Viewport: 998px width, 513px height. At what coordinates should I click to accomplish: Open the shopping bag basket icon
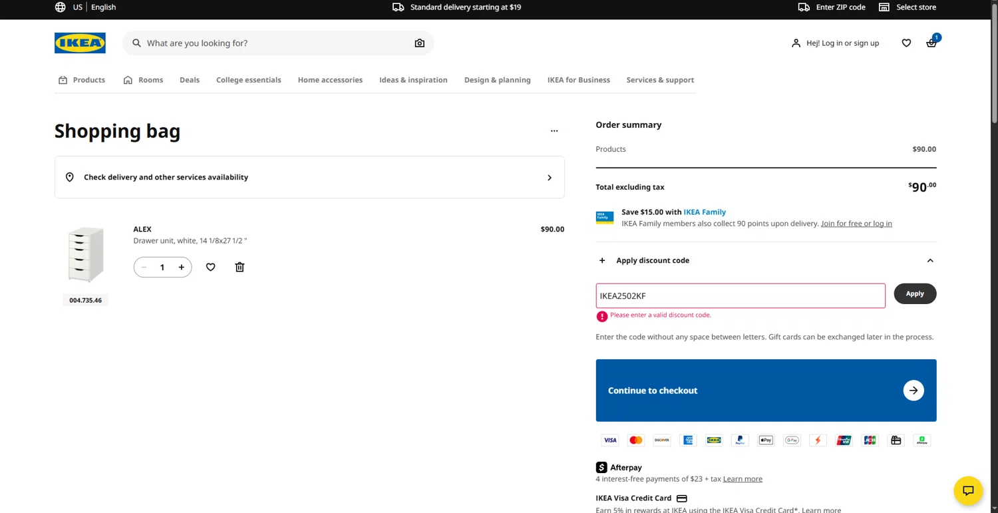click(931, 43)
